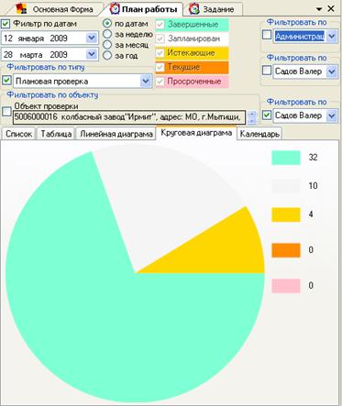Click the План работы alarm clock icon

[115, 8]
